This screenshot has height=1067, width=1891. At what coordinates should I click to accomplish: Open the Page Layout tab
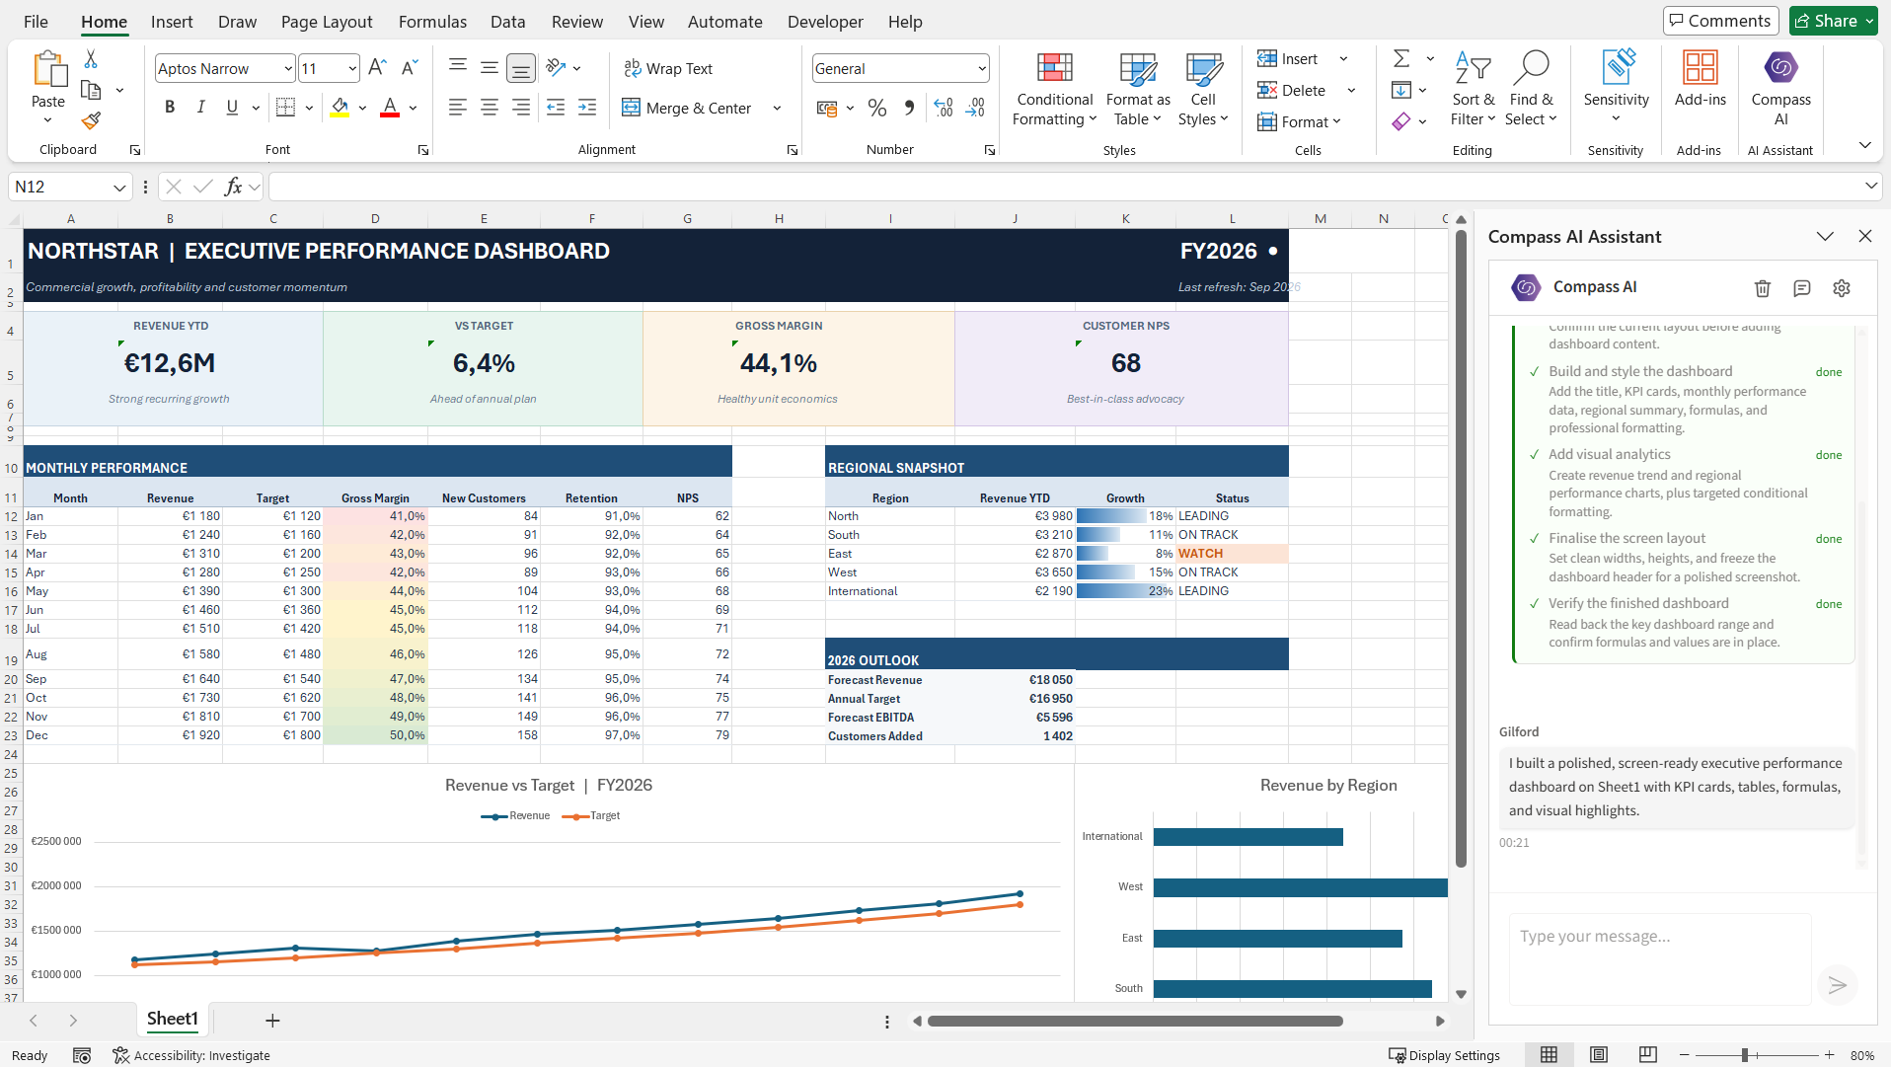[327, 22]
